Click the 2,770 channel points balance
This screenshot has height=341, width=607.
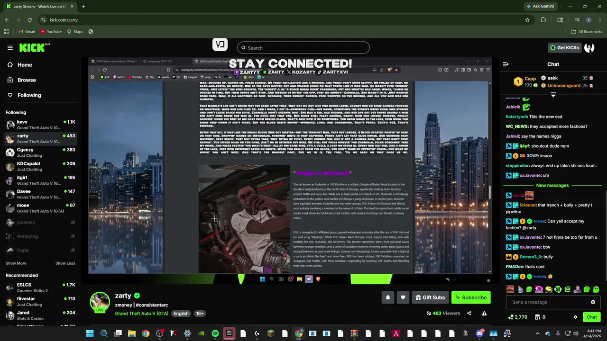(517, 317)
